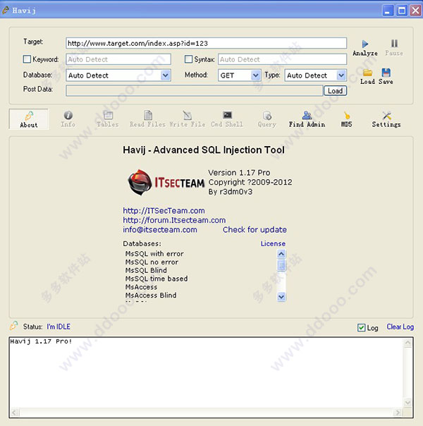The height and width of the screenshot is (426, 423).
Task: Click the Keyword text field
Action: (x=118, y=59)
